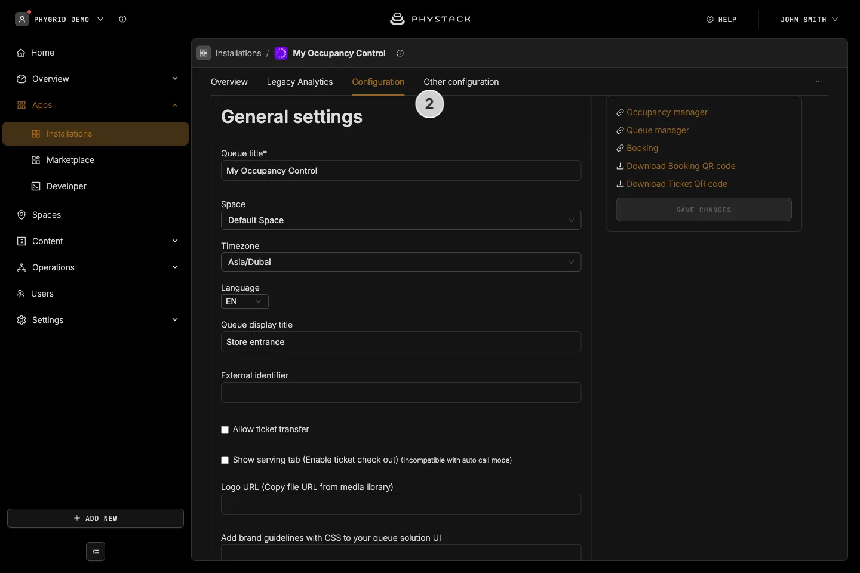Open the three-dot more options menu
Image resolution: width=860 pixels, height=573 pixels.
coord(819,82)
